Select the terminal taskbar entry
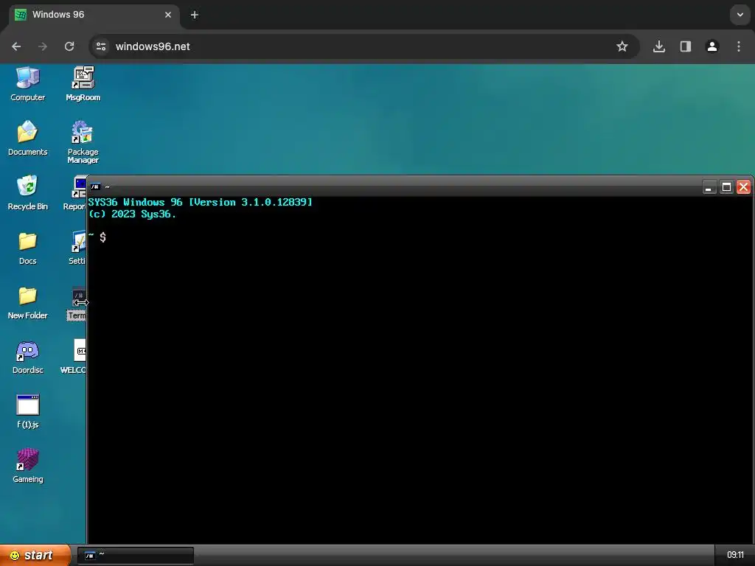 136,556
